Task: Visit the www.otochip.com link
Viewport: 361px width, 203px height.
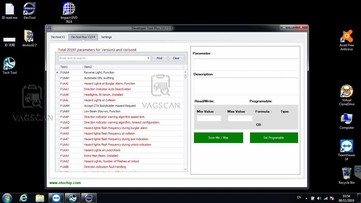Action: (65, 183)
